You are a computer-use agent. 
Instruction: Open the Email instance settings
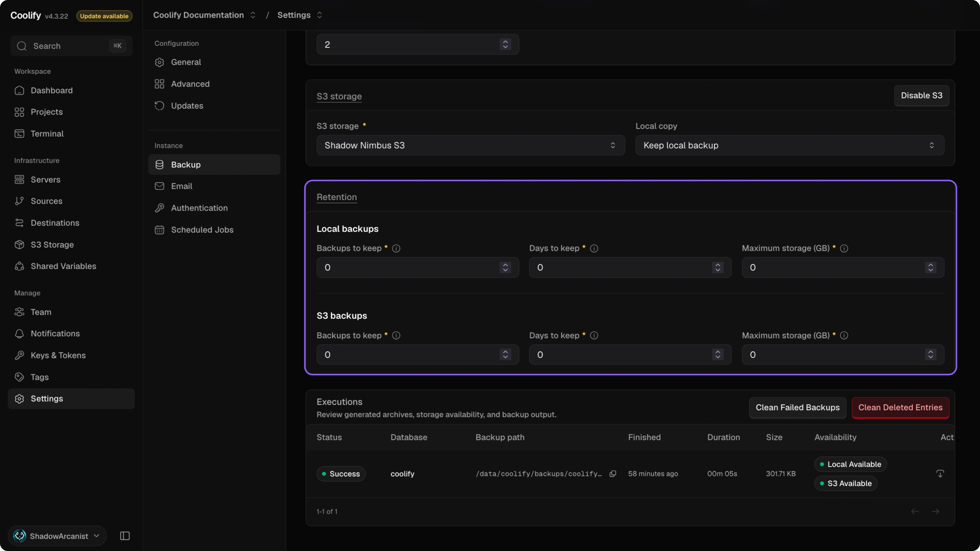[x=214, y=186]
